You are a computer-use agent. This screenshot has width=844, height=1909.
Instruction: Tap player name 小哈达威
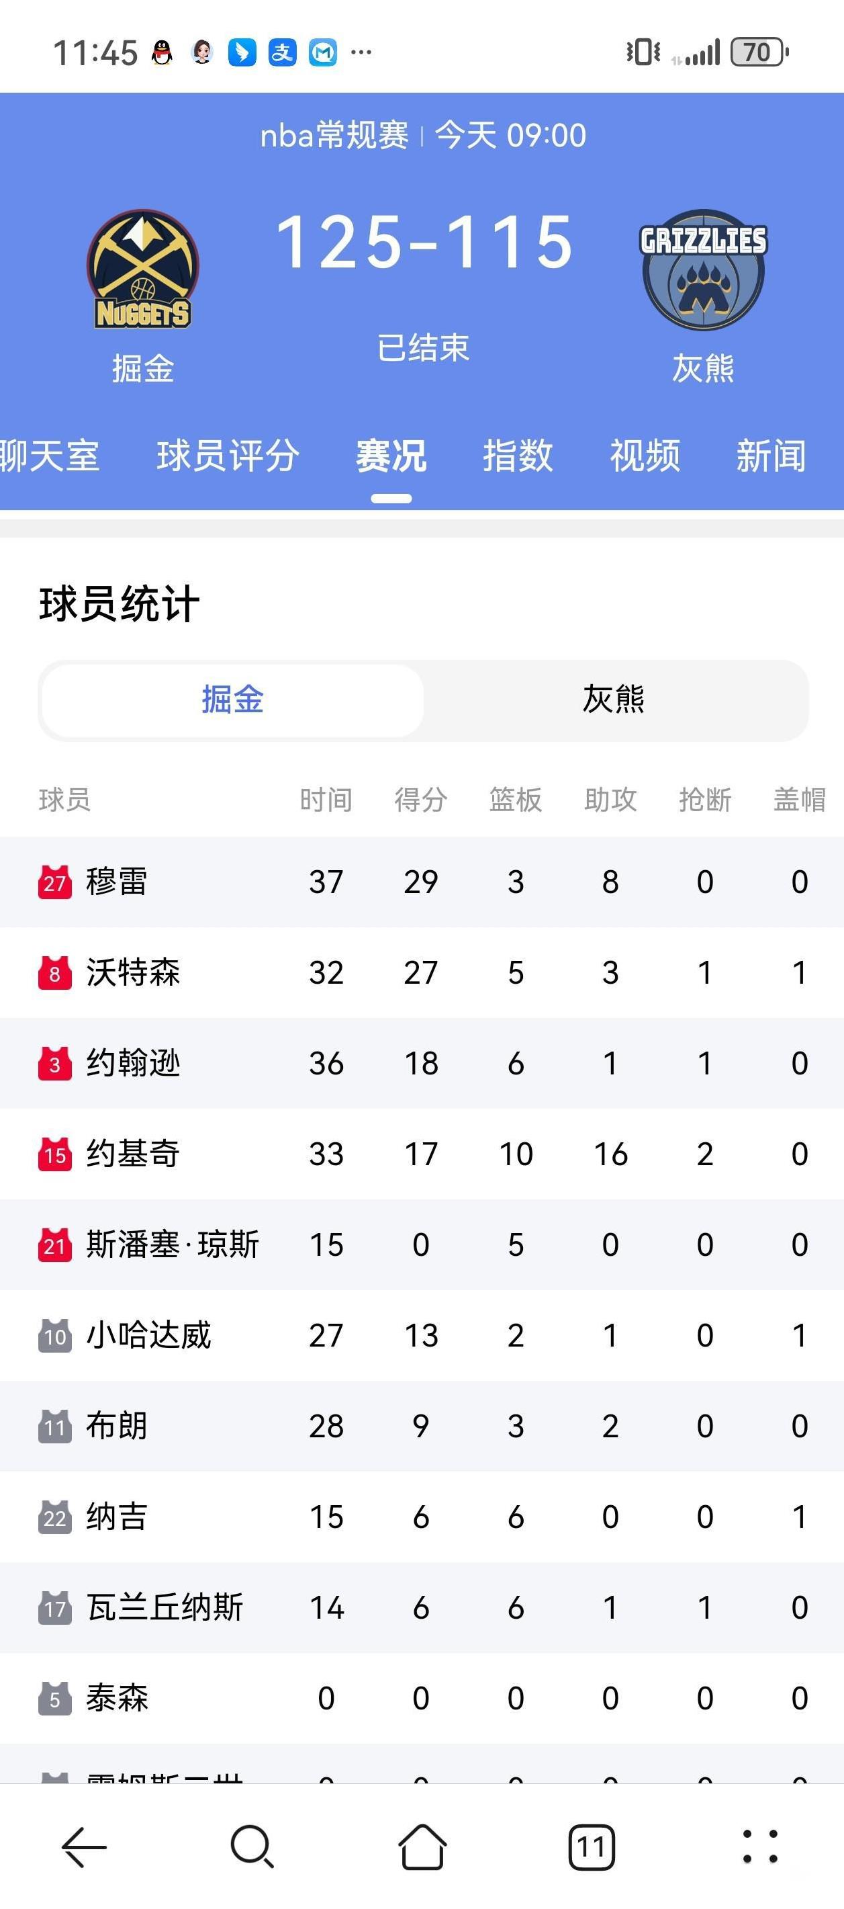(x=149, y=1335)
